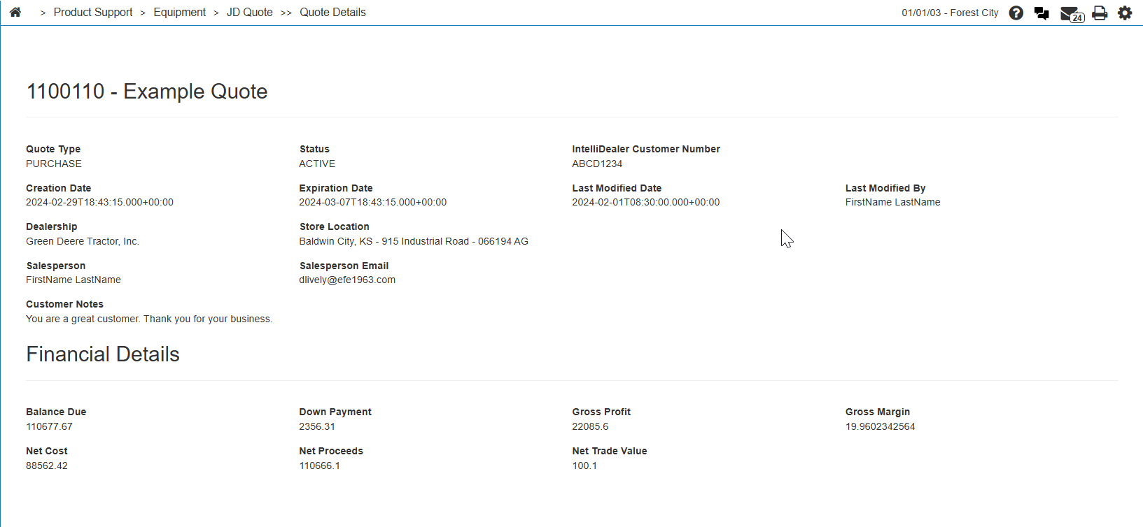This screenshot has width=1143, height=527.
Task: Click the Quote Details breadcrumb item
Action: pyautogui.click(x=332, y=13)
